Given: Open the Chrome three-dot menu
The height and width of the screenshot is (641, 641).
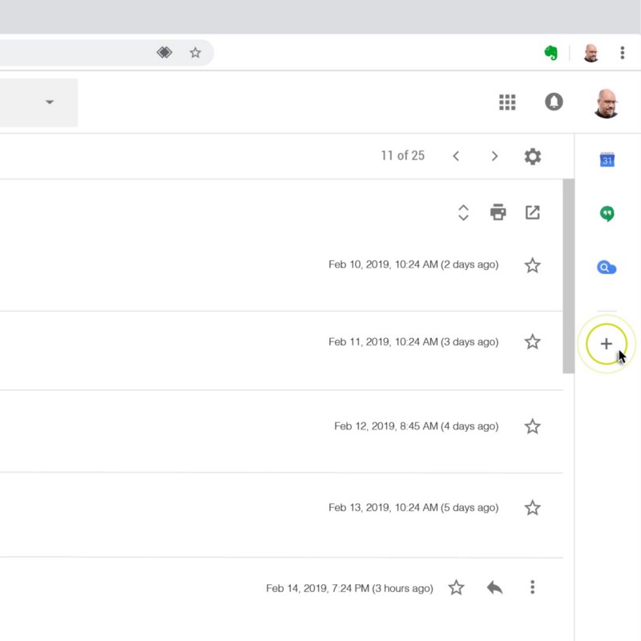Looking at the screenshot, I should coord(623,53).
